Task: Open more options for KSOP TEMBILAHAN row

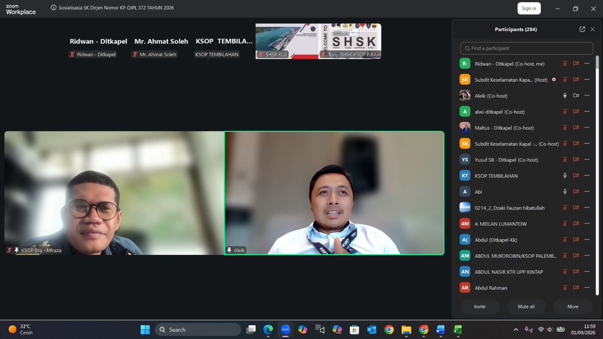Action: 587,176
